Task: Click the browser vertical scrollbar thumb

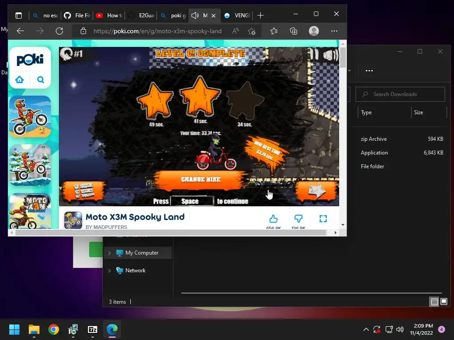Action: (343, 57)
